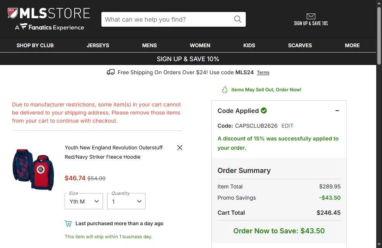
Task: Click Promo Savings -$43.50 value
Action: coord(330,198)
